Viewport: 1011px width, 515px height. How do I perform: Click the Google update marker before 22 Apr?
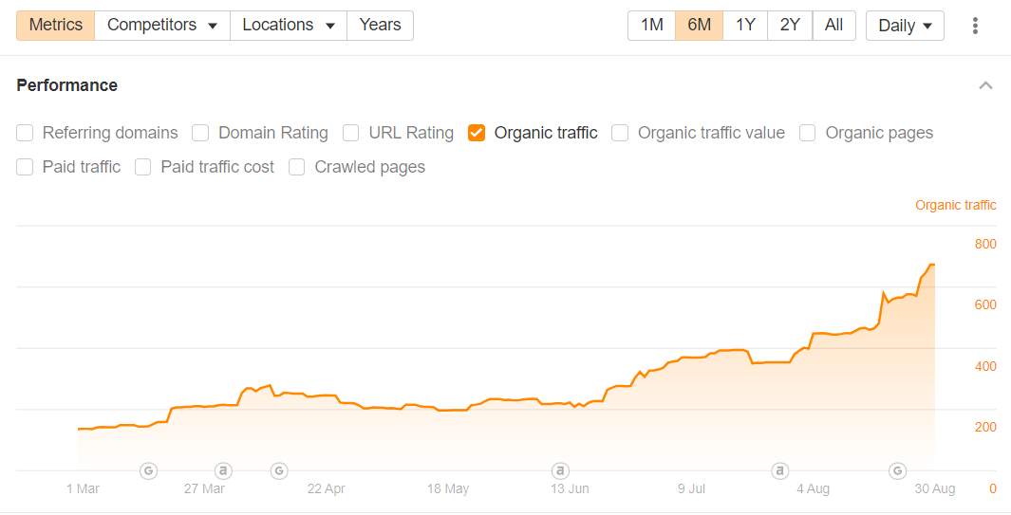[x=278, y=471]
